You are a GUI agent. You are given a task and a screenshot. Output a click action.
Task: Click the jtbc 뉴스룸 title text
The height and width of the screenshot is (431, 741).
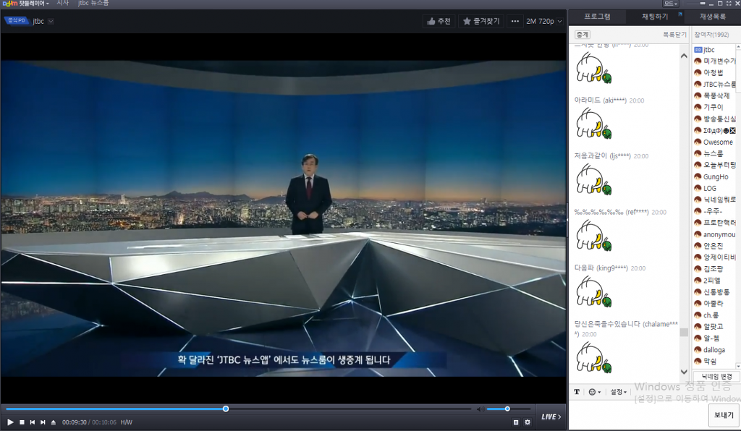pos(93,4)
